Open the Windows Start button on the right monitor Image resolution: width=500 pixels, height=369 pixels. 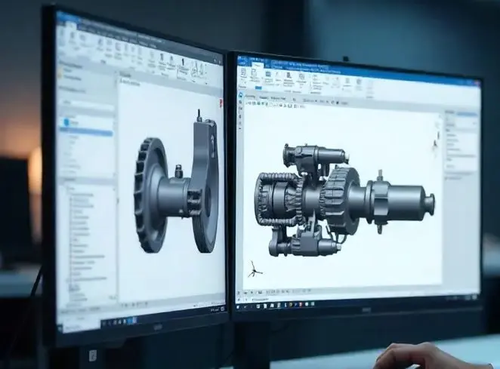pos(238,306)
